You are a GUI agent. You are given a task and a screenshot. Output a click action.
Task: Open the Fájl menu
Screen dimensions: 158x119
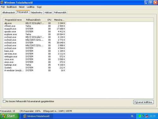(x=3, y=7)
